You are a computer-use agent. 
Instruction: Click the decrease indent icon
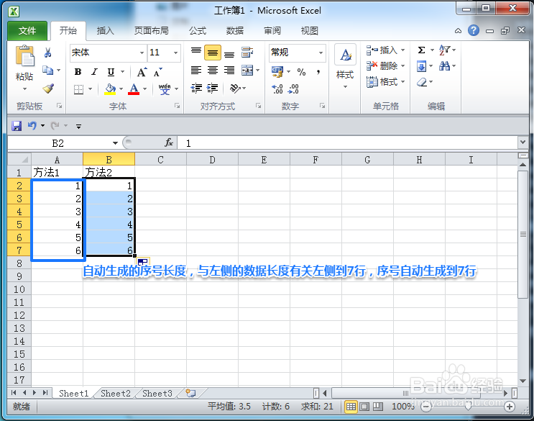click(x=196, y=89)
